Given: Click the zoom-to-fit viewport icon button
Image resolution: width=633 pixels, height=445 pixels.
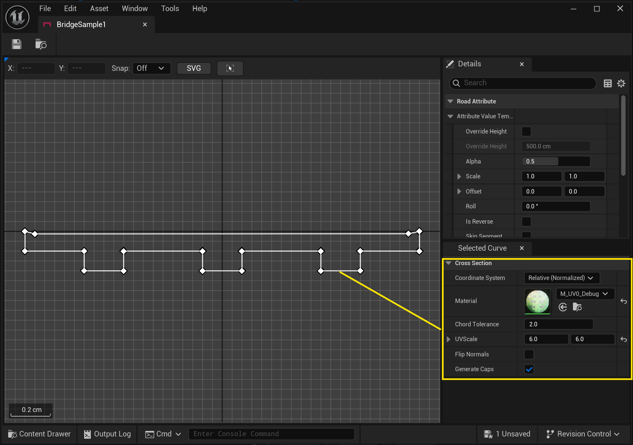Looking at the screenshot, I should point(230,68).
